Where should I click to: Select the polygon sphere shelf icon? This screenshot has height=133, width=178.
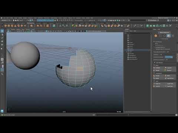click(6, 25)
